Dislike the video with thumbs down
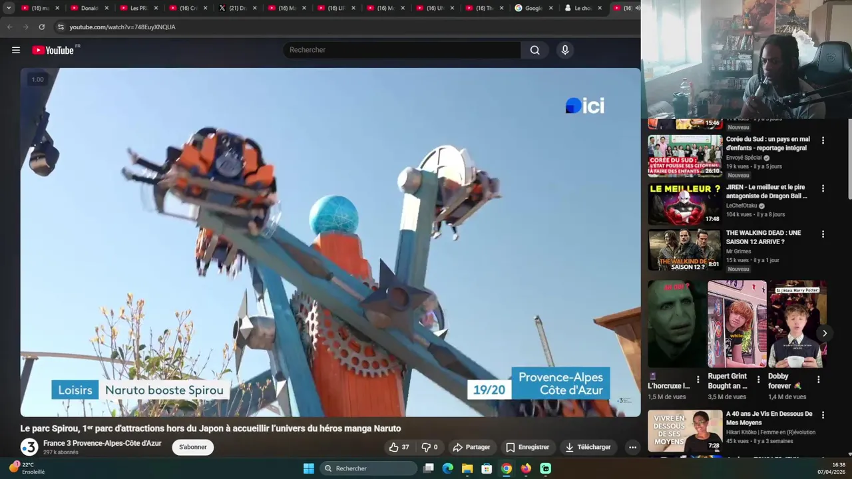The height and width of the screenshot is (479, 852). pos(430,447)
